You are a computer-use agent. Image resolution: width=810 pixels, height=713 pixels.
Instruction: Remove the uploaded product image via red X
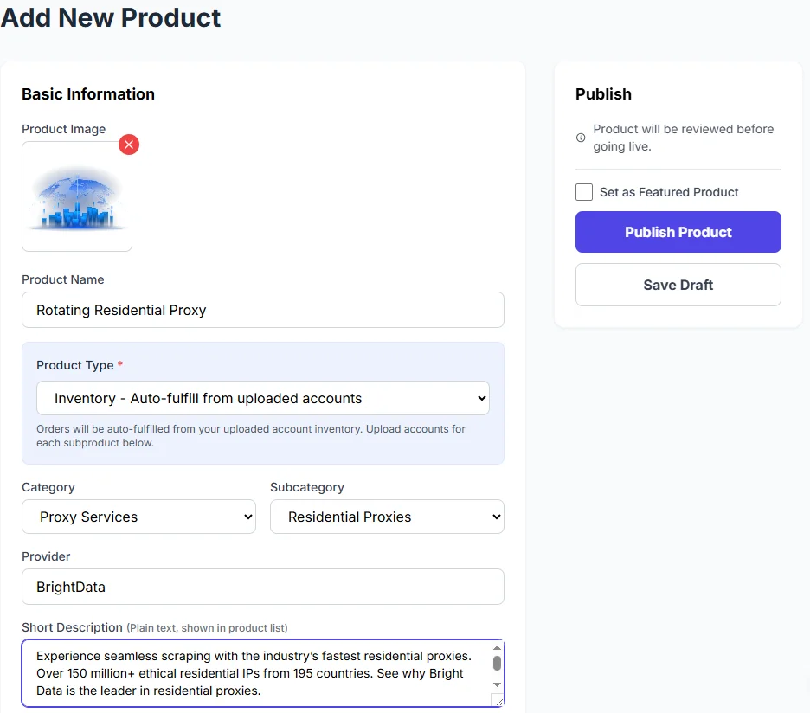129,145
